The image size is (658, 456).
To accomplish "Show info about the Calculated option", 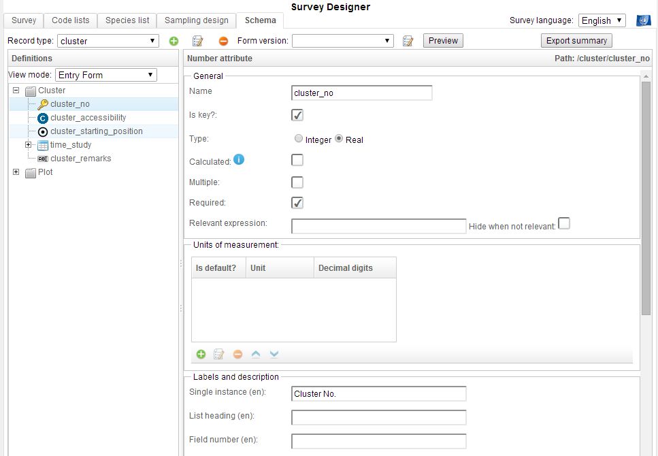I will [x=239, y=159].
